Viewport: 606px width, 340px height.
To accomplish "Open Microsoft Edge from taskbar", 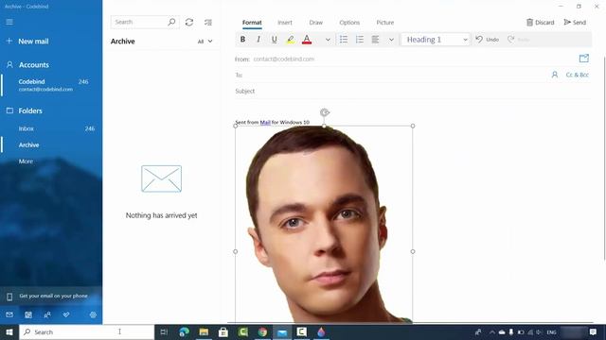I will coord(185,331).
